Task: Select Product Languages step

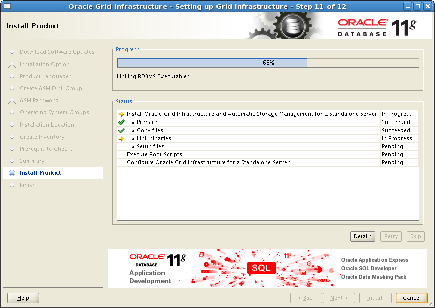Action: tap(45, 76)
